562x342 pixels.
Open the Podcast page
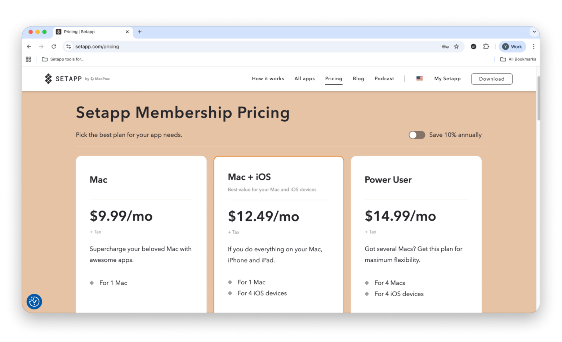pyautogui.click(x=384, y=78)
